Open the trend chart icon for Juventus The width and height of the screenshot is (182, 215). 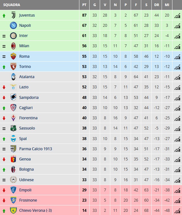[177, 16]
